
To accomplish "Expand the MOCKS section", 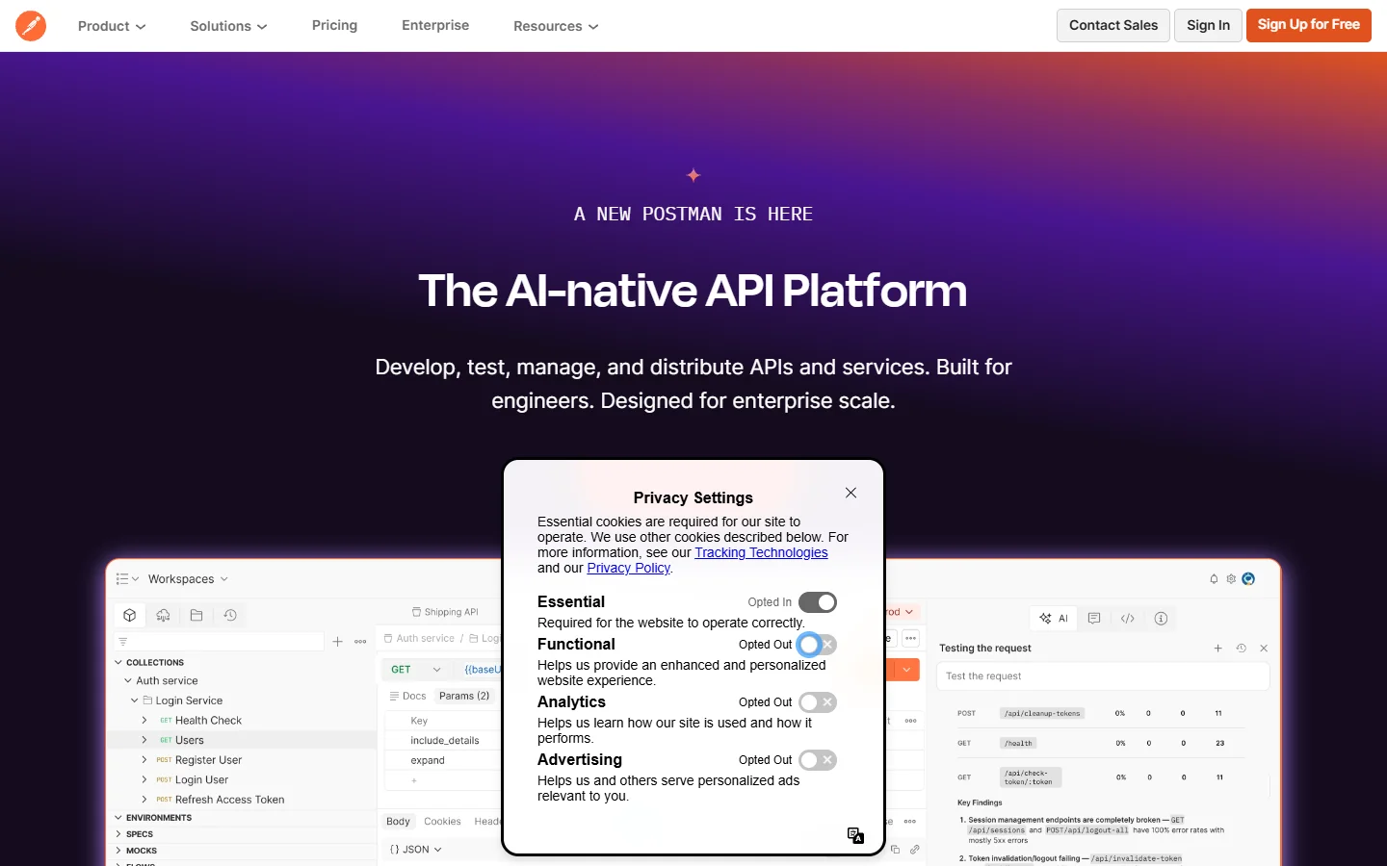I will (118, 851).
